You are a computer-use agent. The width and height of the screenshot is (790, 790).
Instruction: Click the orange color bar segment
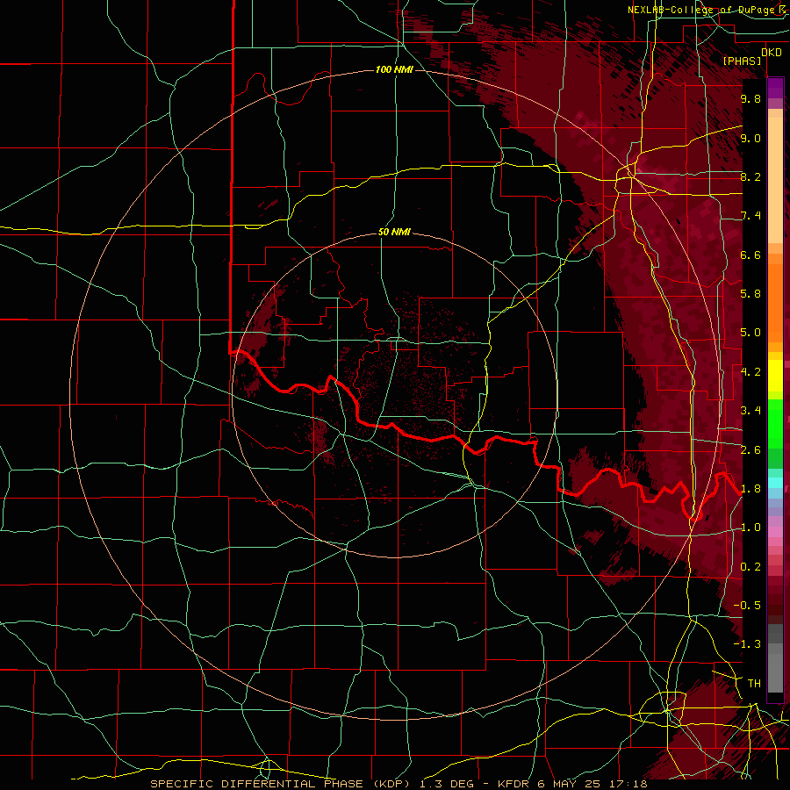775,298
